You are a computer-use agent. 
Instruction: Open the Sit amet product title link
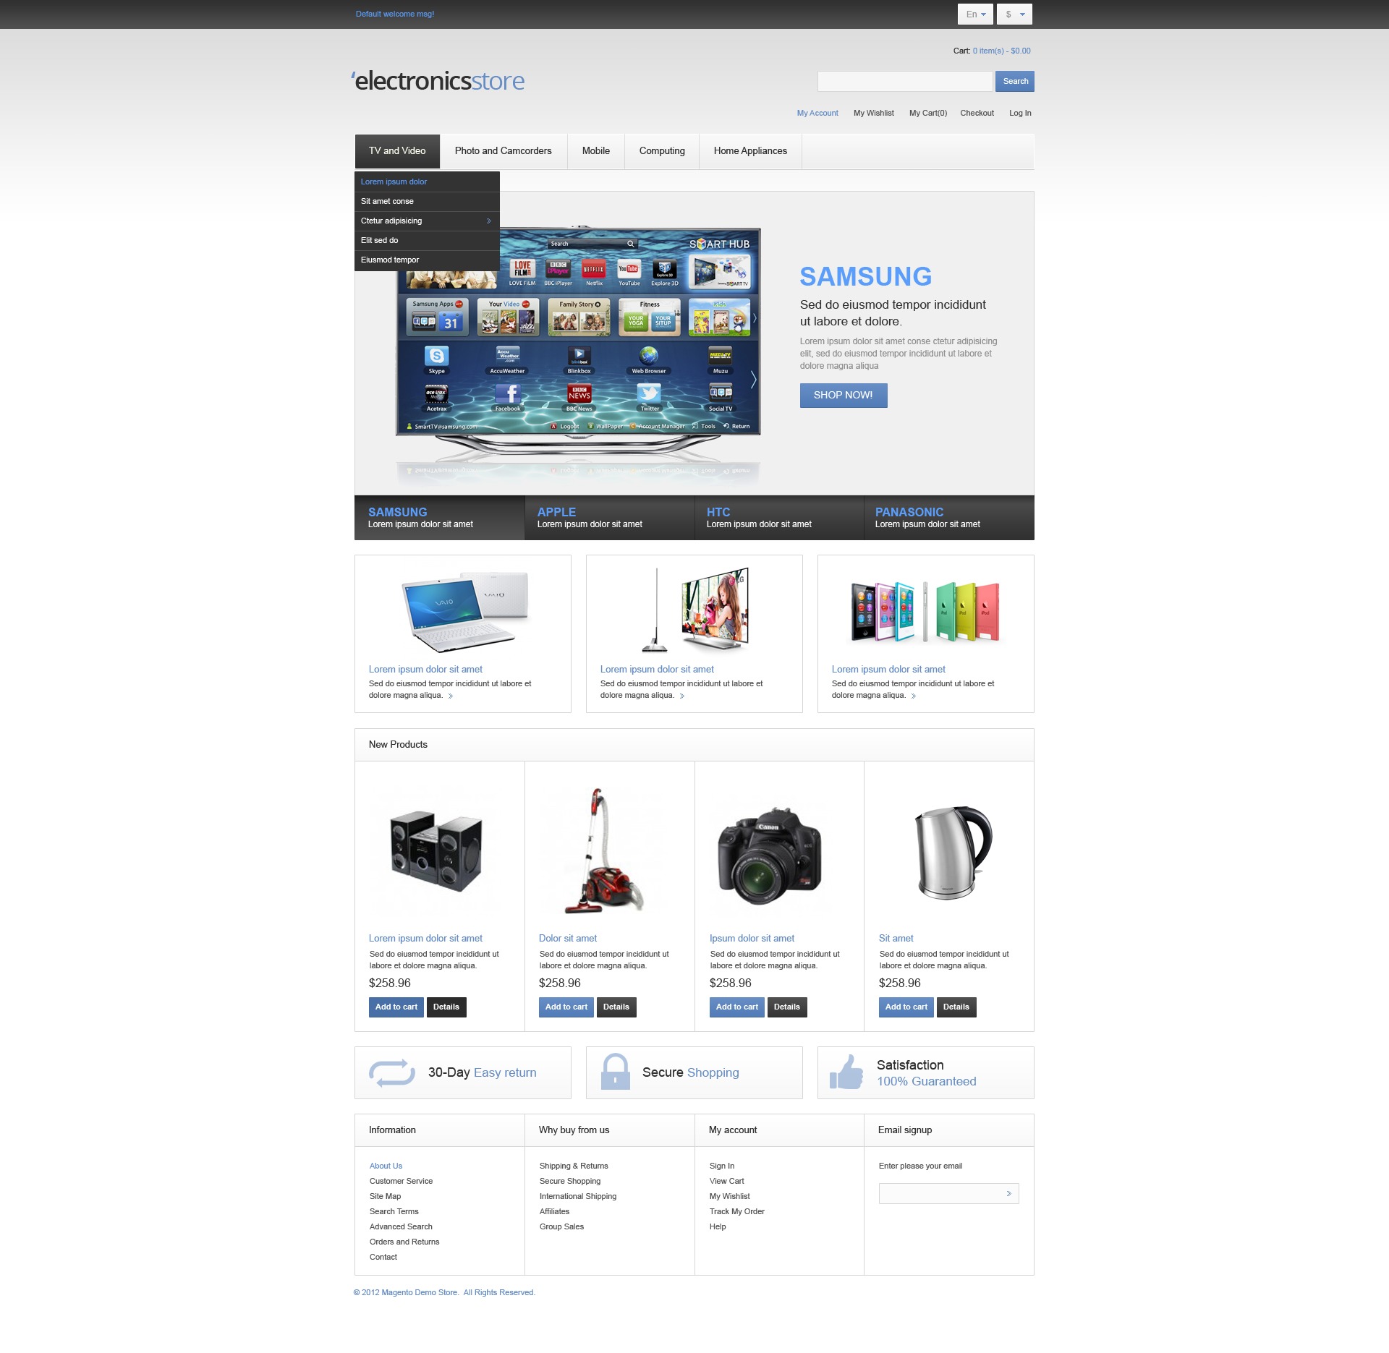click(x=896, y=939)
